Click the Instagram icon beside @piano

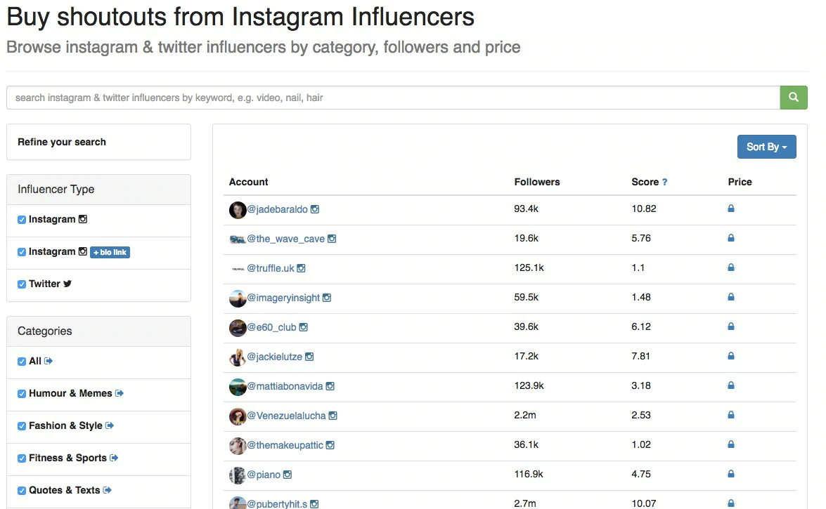288,475
